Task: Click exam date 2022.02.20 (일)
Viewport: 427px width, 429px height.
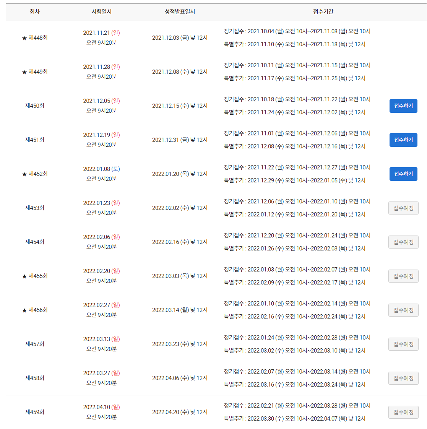Action: click(x=101, y=271)
